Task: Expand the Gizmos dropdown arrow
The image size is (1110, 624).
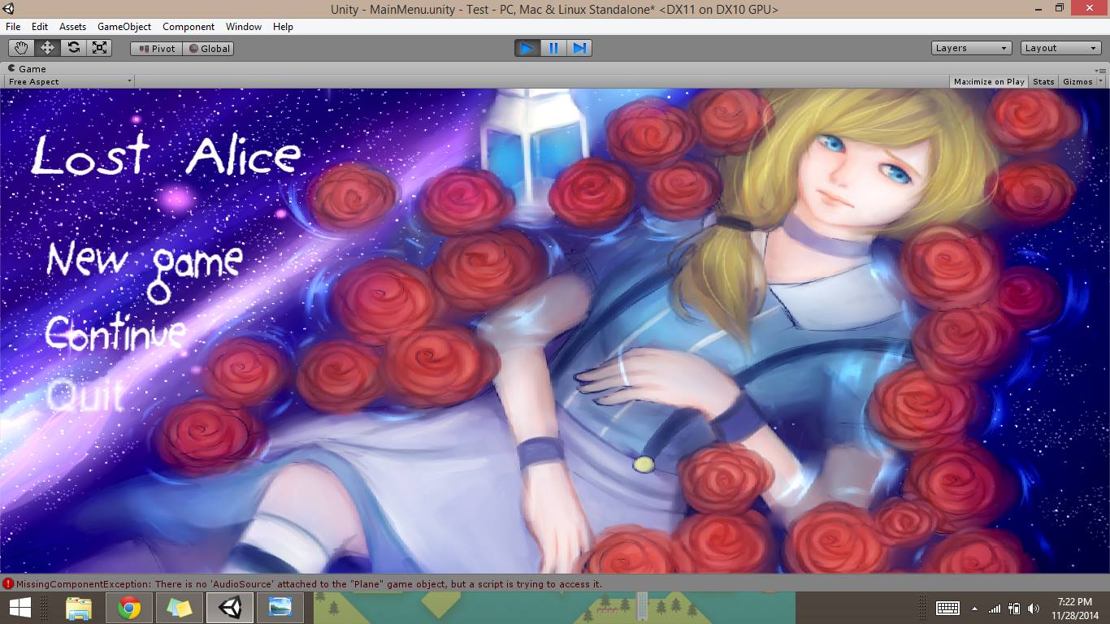Action: point(1100,81)
